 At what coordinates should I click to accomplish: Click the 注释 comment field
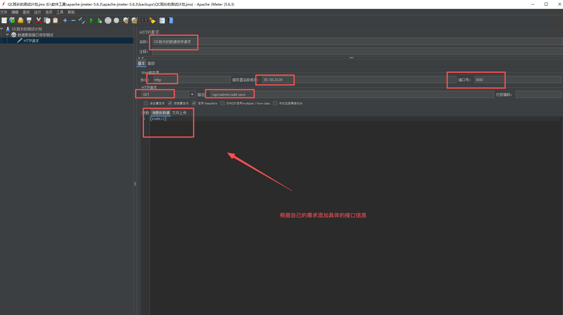[357, 51]
